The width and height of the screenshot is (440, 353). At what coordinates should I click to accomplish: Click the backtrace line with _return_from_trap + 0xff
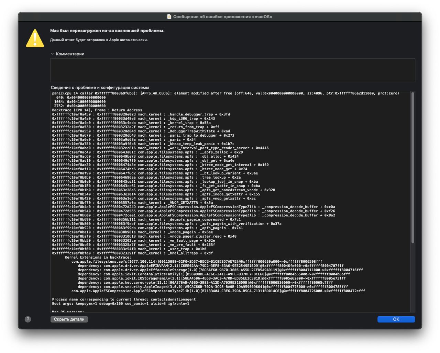[x=135, y=127]
